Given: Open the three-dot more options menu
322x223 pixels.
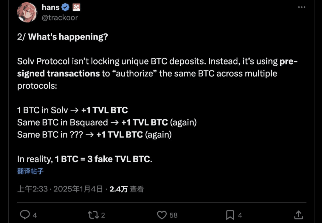Looking at the screenshot, I should click(x=301, y=7).
